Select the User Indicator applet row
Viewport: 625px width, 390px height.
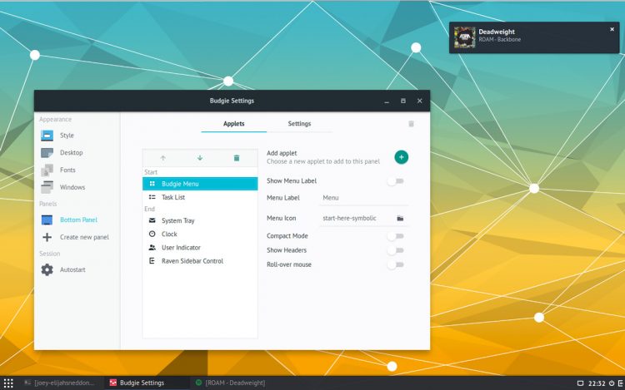pos(200,247)
